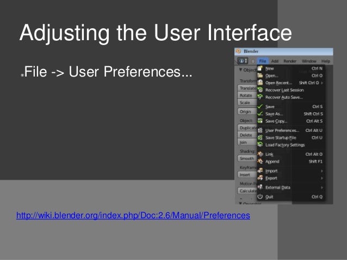347x260 pixels.
Task: Select Quit menu entry text
Action: 269,197
